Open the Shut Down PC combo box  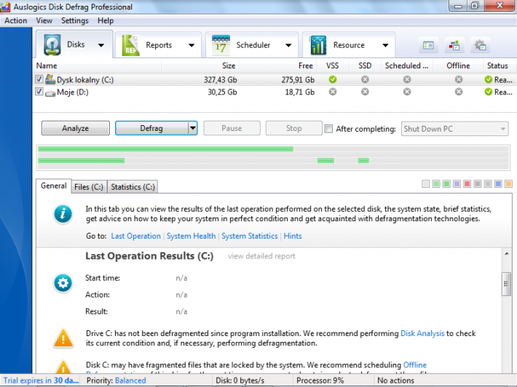tap(454, 129)
